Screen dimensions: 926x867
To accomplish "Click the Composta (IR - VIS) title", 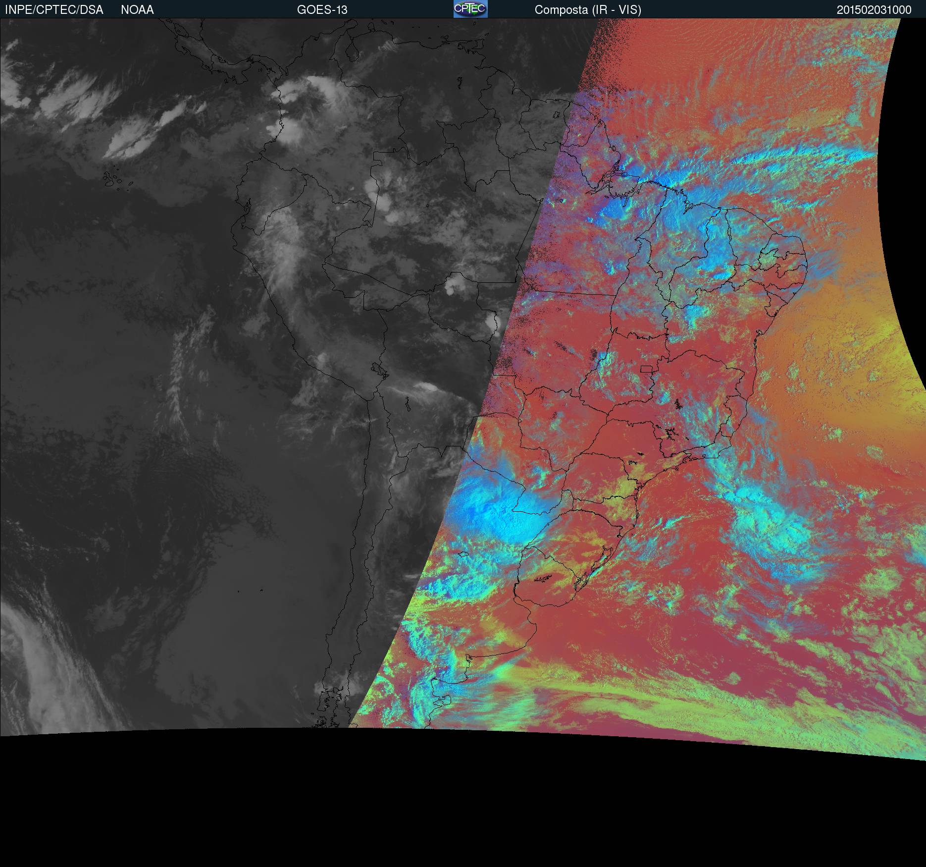I will pyautogui.click(x=588, y=10).
